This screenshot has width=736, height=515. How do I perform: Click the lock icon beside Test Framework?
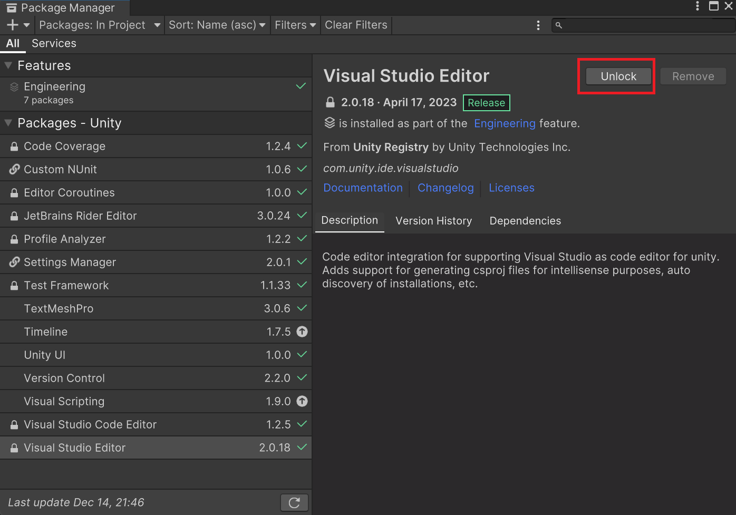point(14,286)
